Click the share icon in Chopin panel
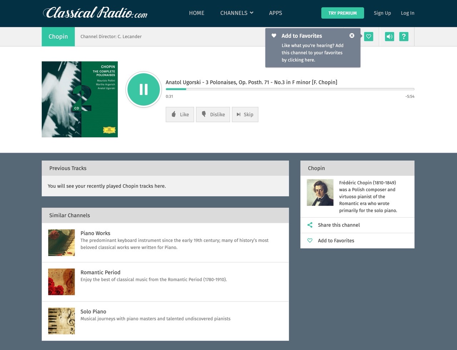 click(310, 225)
